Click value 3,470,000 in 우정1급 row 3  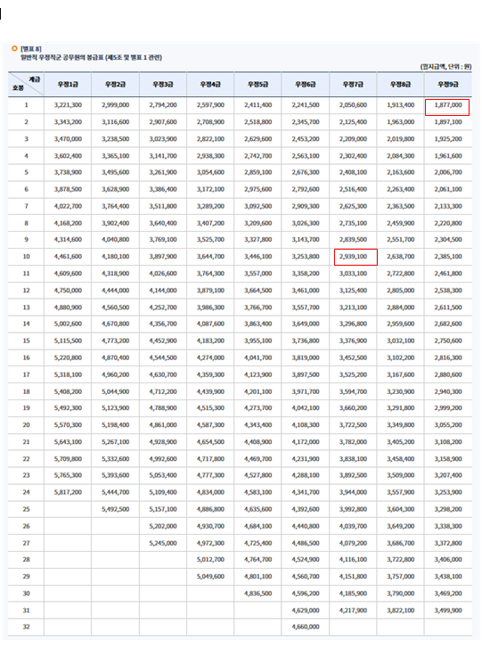(x=68, y=139)
